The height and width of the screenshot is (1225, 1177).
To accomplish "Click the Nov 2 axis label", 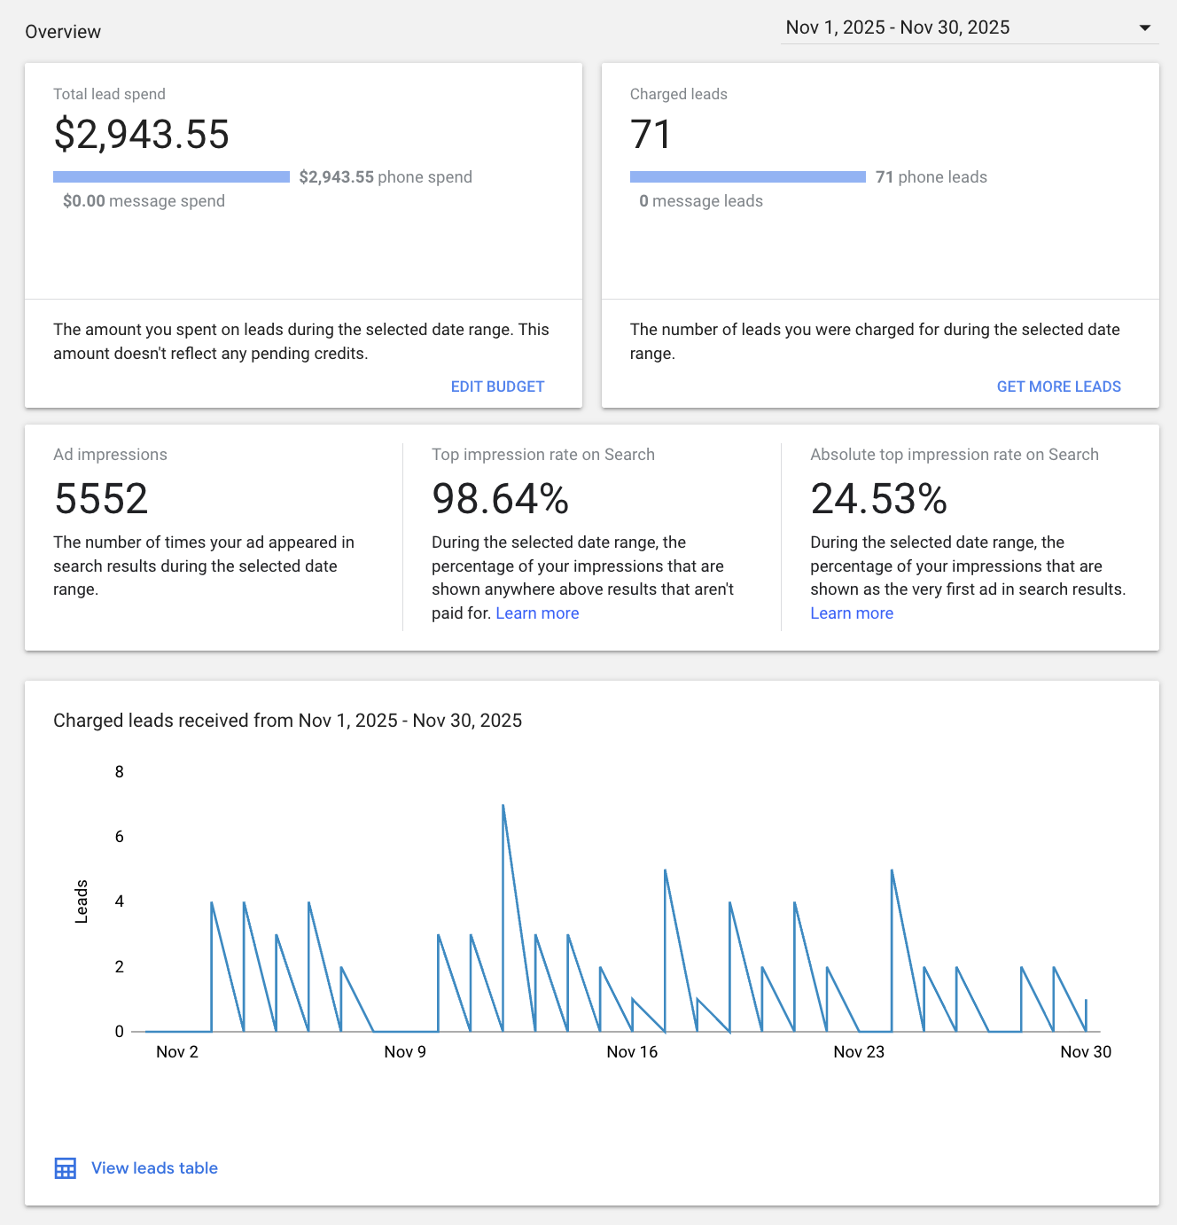I will (x=177, y=1052).
